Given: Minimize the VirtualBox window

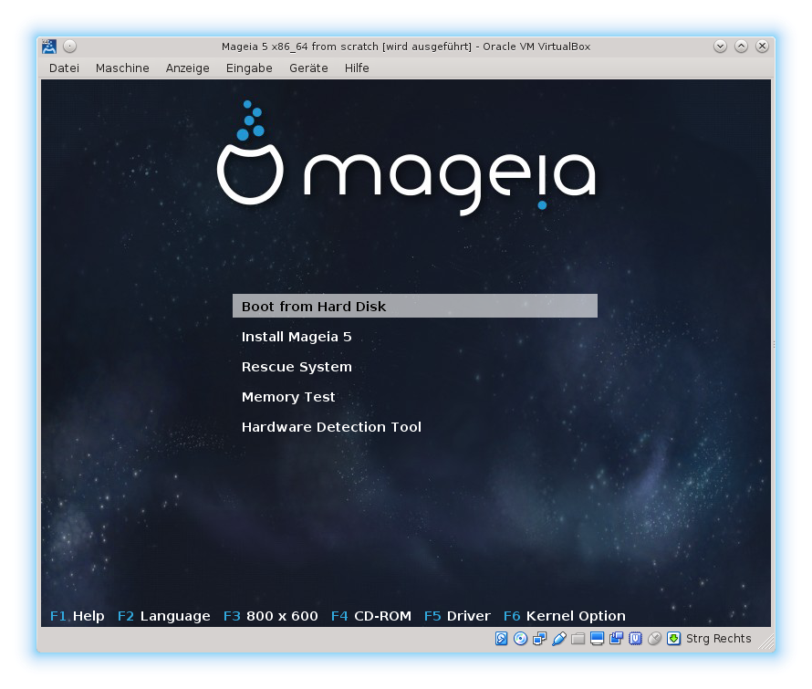Looking at the screenshot, I should [x=721, y=47].
